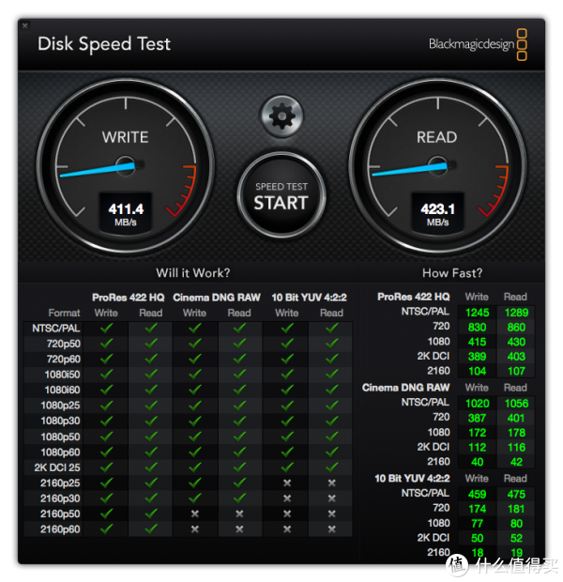
Task: Click the 2160p25 10 Bit YUV write cross mark
Action: [x=287, y=482]
